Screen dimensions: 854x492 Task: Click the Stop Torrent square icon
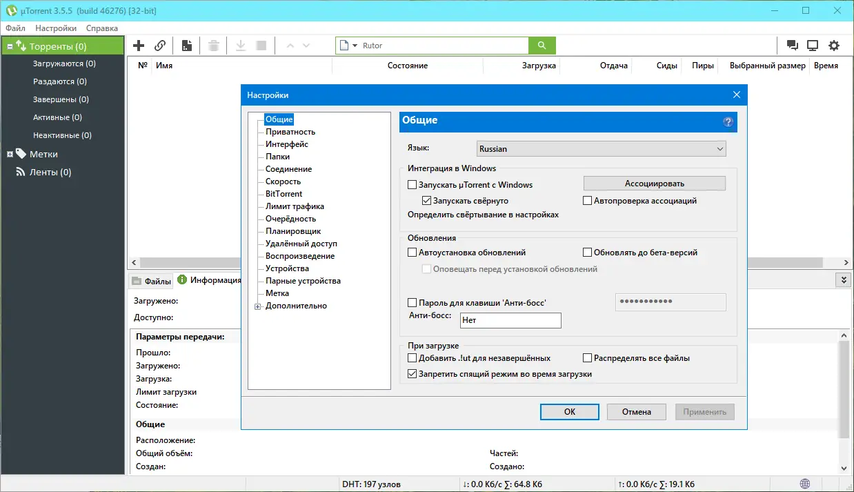(261, 46)
